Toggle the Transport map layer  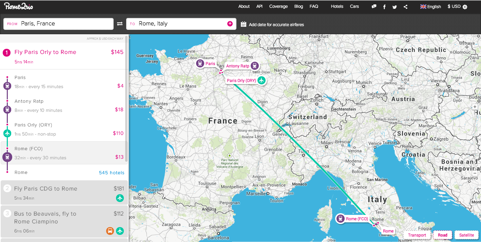click(x=417, y=235)
